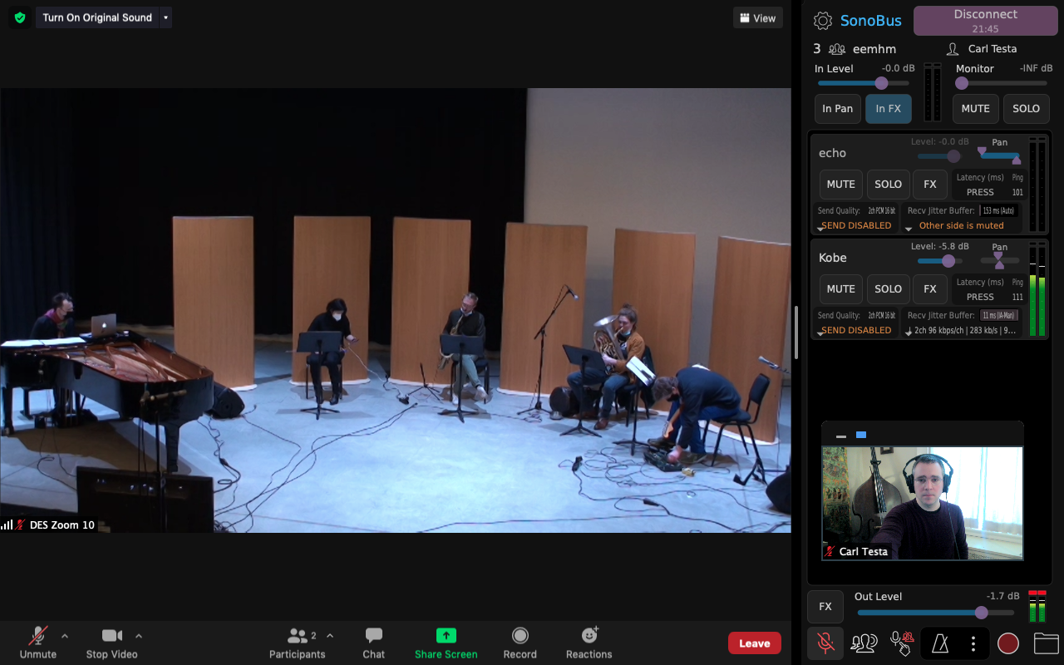This screenshot has height=665, width=1064.
Task: Open the Zoom Chat panel
Action: [373, 643]
